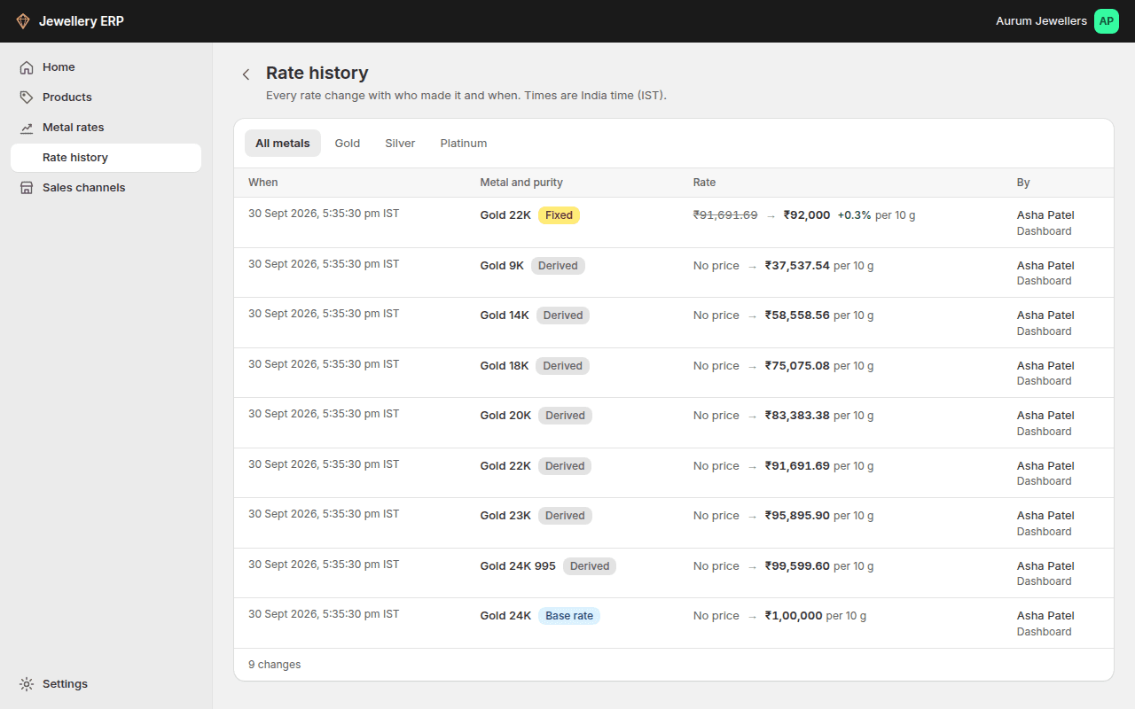Click the Jewellery ERP title text
1135x709 pixels.
[x=82, y=21]
